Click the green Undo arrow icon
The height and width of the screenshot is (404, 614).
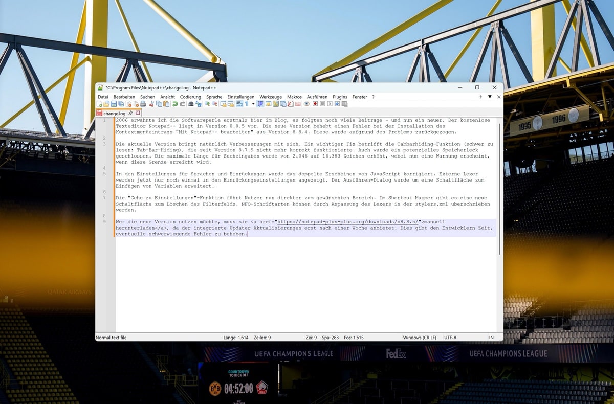click(175, 104)
